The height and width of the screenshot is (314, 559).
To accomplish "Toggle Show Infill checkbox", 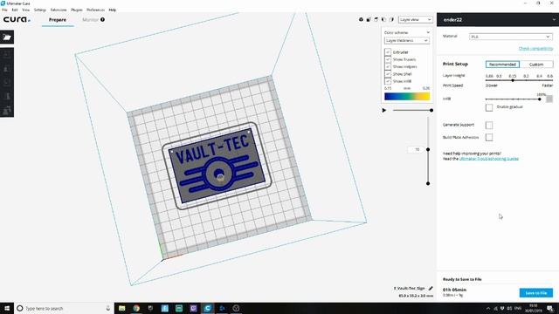I will coord(388,81).
